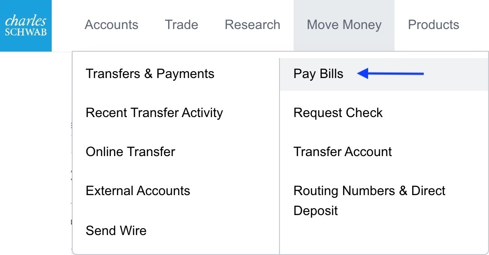Collapse the Move Money dropdown
The width and height of the screenshot is (489, 255).
pyautogui.click(x=344, y=25)
